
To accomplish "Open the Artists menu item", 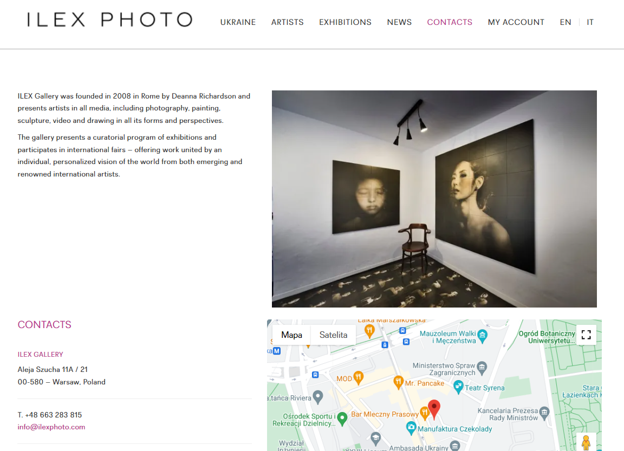I will coord(287,22).
